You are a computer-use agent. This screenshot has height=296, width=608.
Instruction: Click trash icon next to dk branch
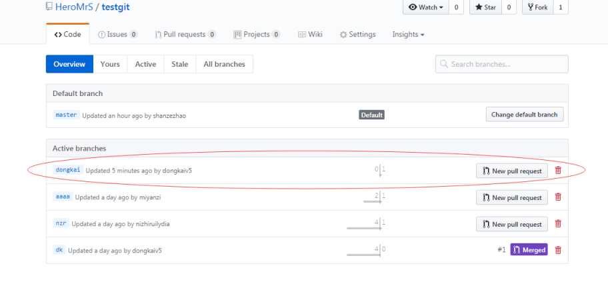pyautogui.click(x=558, y=250)
